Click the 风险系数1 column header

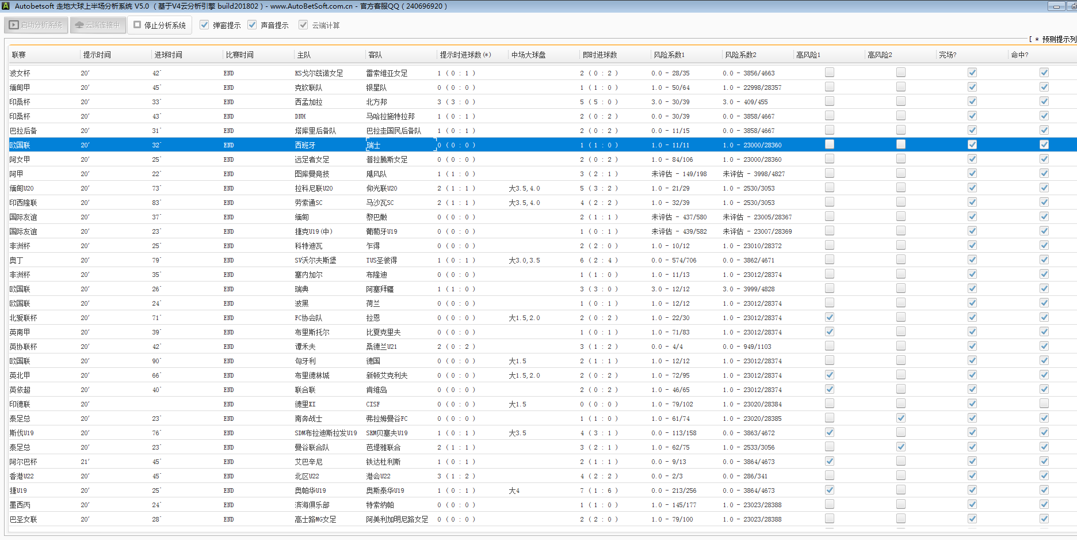click(x=669, y=55)
